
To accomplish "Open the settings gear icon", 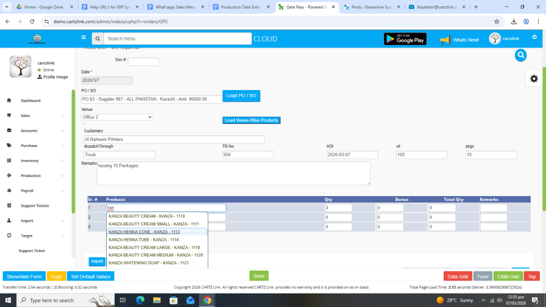I will (x=533, y=78).
